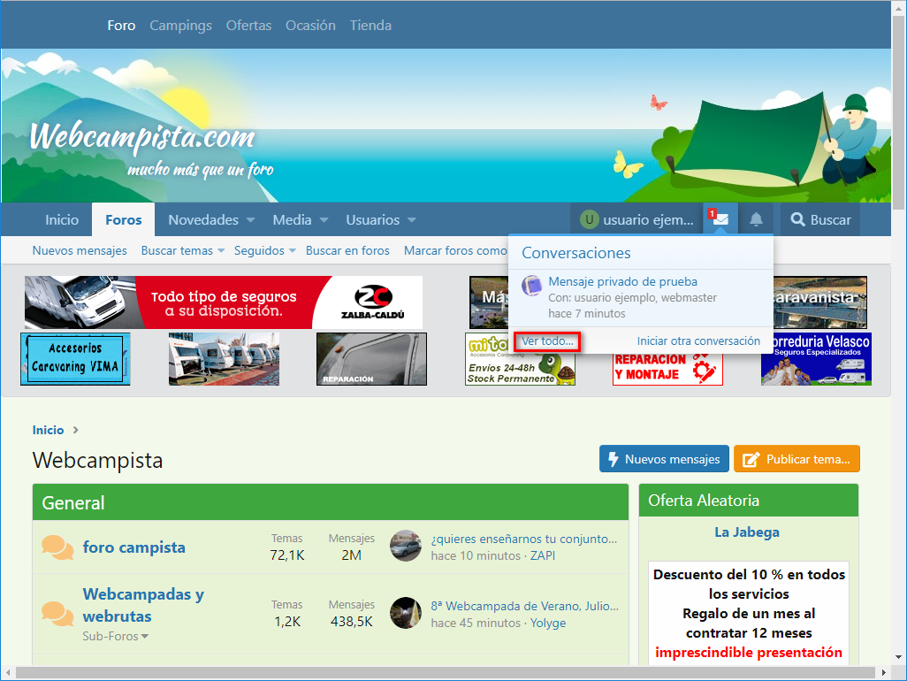Click Marcar foros como leídos link
The width and height of the screenshot is (907, 681).
click(x=455, y=250)
